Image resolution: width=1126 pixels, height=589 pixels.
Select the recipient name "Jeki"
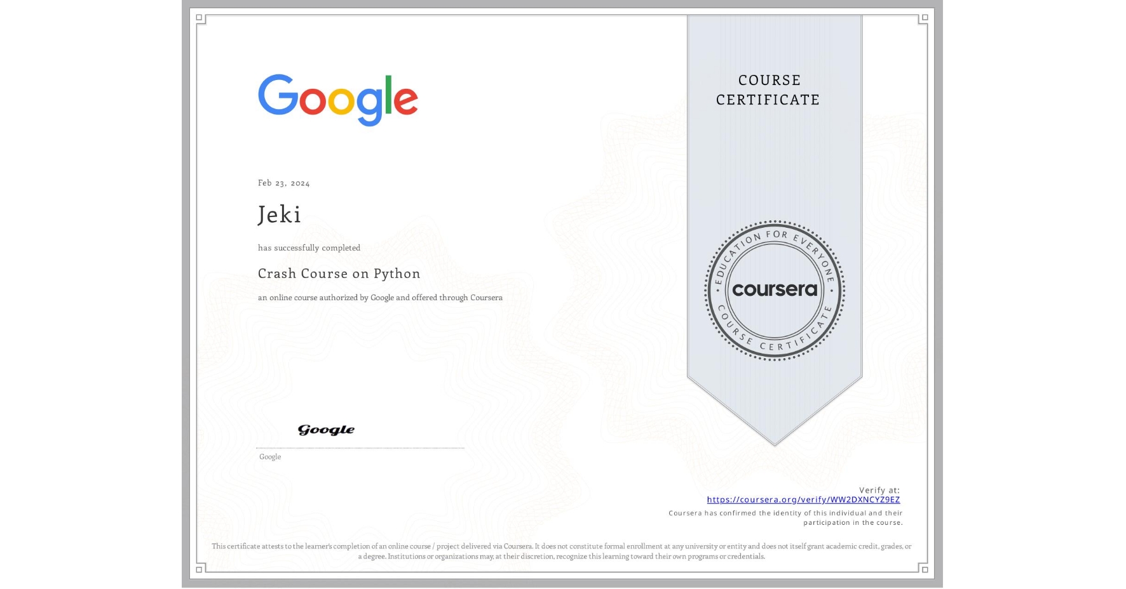(280, 215)
